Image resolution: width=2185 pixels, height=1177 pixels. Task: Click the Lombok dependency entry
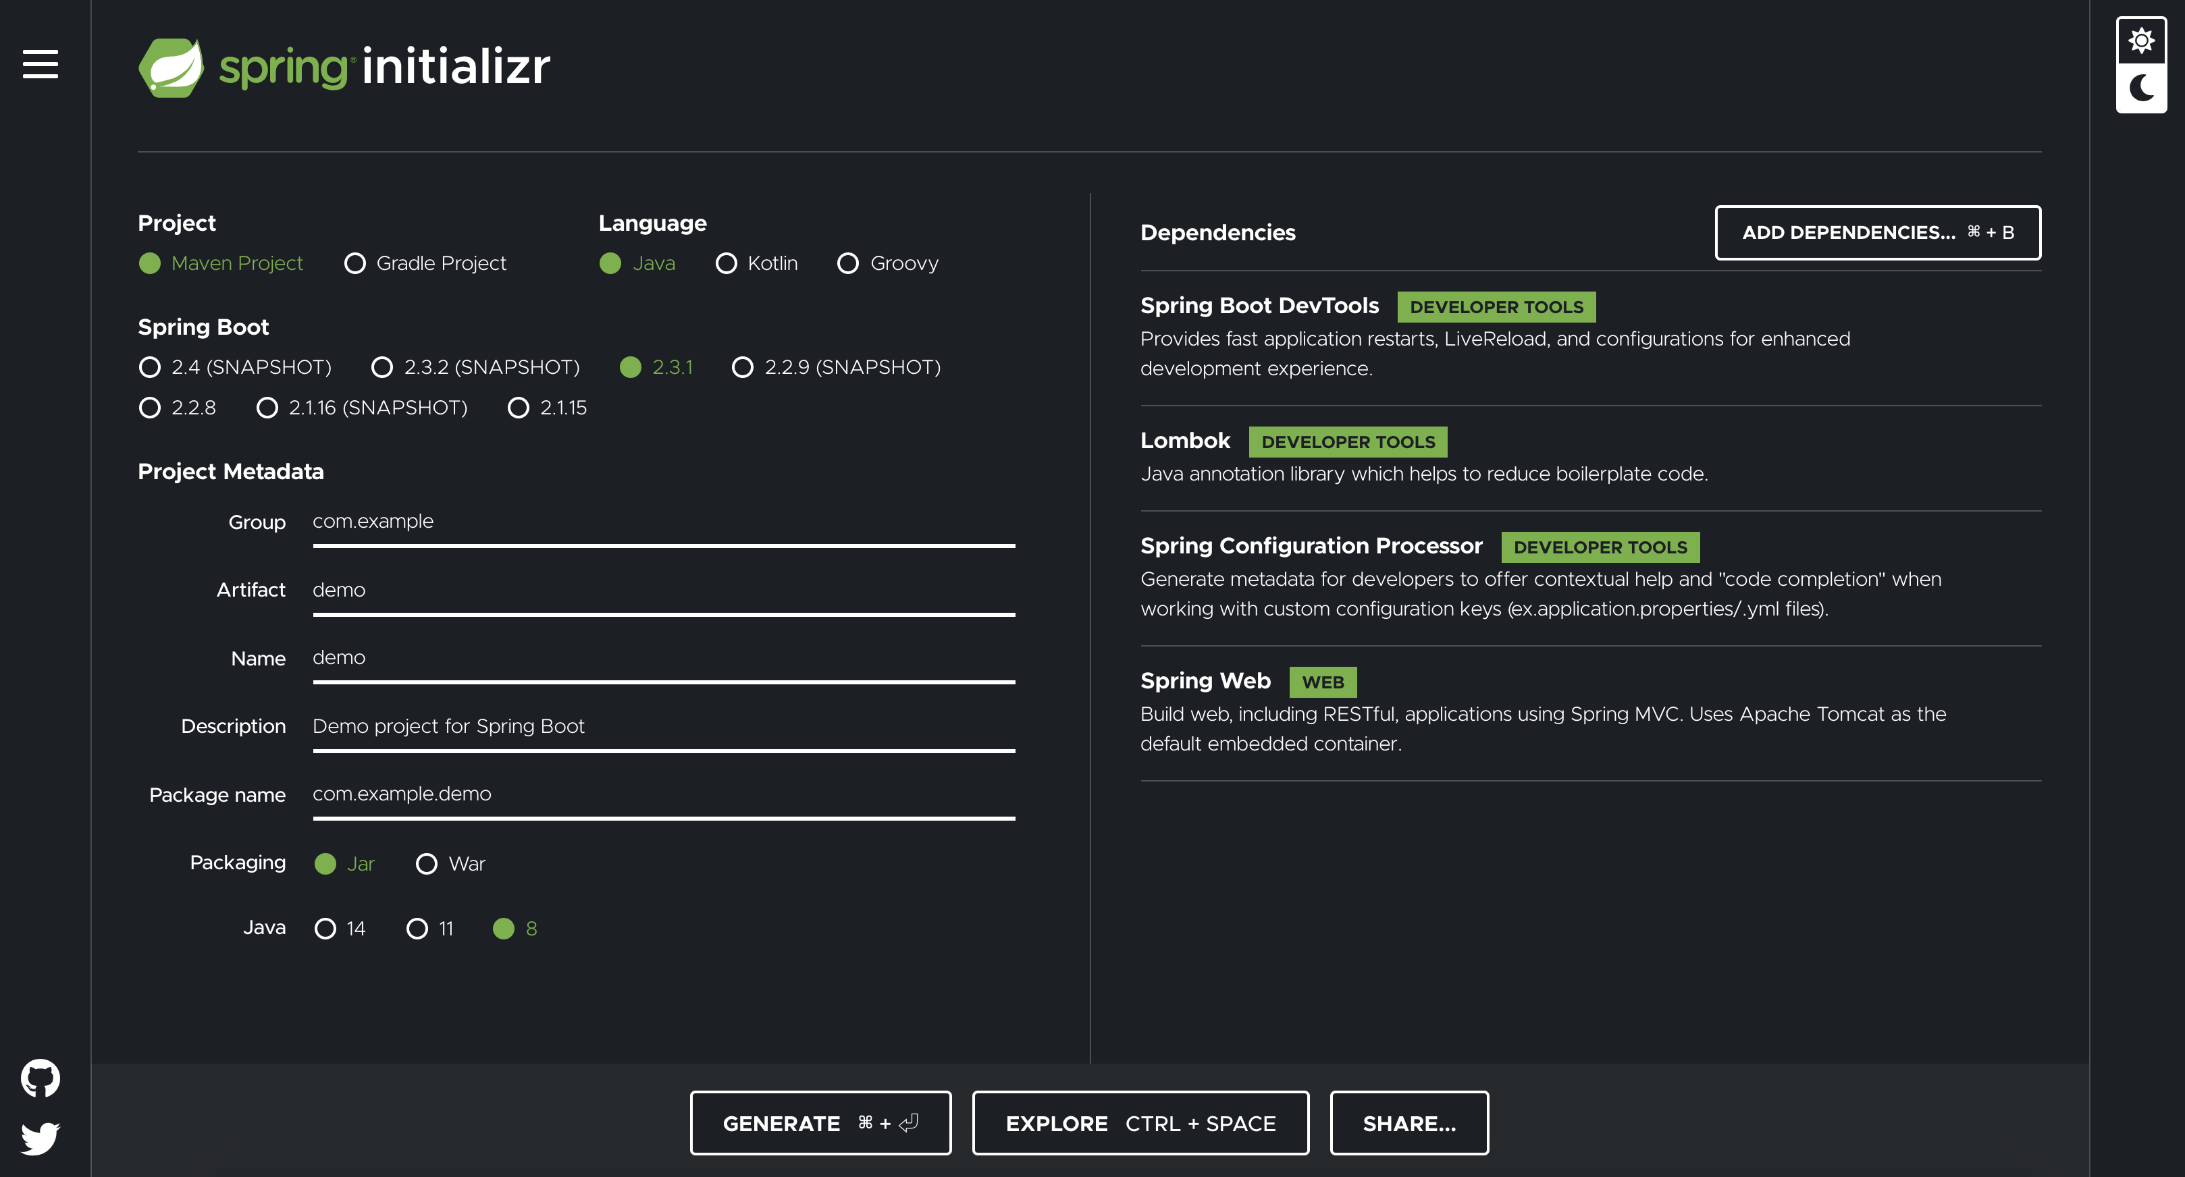coord(1185,441)
